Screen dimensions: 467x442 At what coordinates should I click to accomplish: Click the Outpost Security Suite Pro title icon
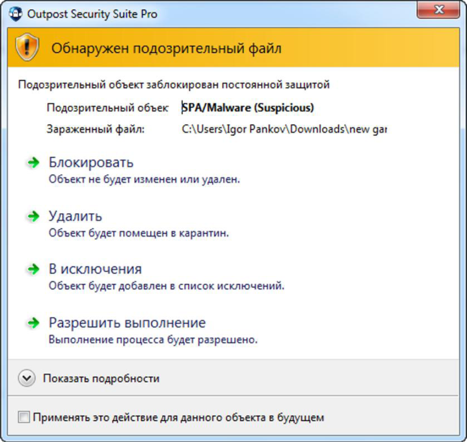pos(16,14)
